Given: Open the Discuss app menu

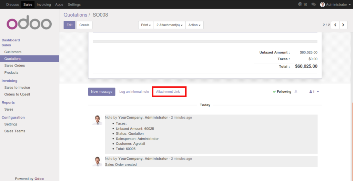Looking at the screenshot, I should tap(13, 4).
